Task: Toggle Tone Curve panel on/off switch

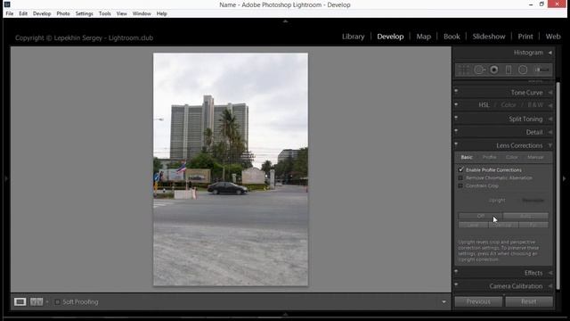Action: (x=456, y=91)
